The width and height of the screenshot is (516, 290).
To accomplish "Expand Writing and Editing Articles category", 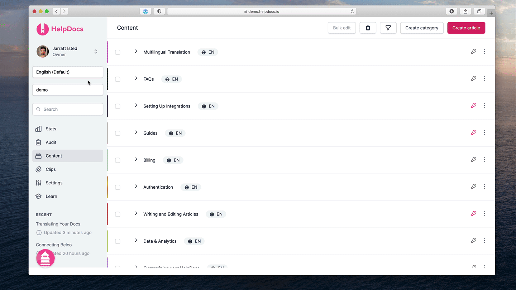I will (136, 213).
